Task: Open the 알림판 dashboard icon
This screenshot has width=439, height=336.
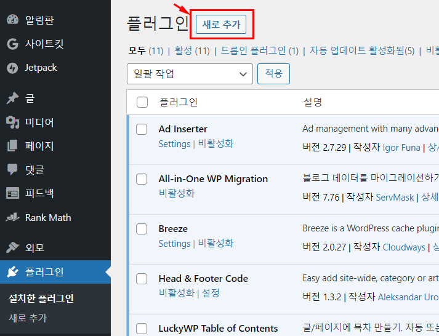Action: click(12, 20)
